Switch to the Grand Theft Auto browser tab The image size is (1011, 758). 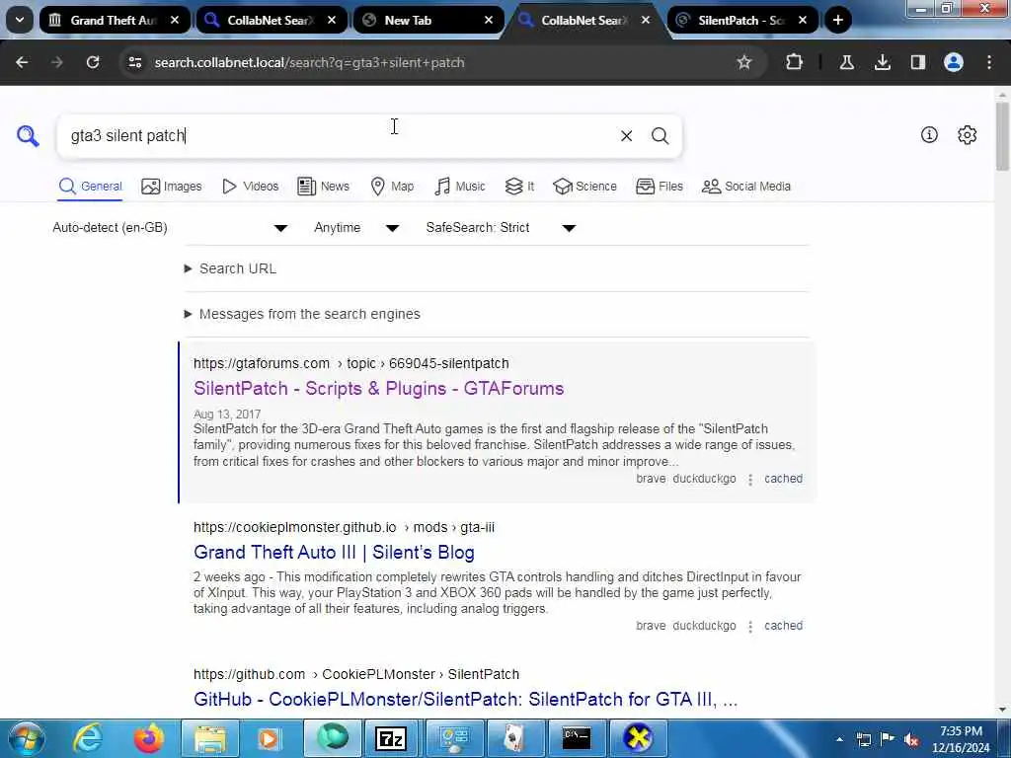[x=114, y=20]
